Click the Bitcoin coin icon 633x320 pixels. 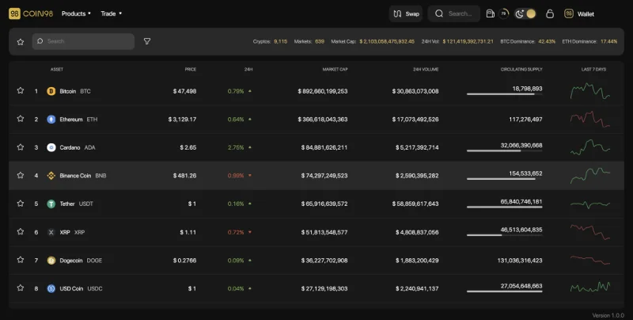51,91
